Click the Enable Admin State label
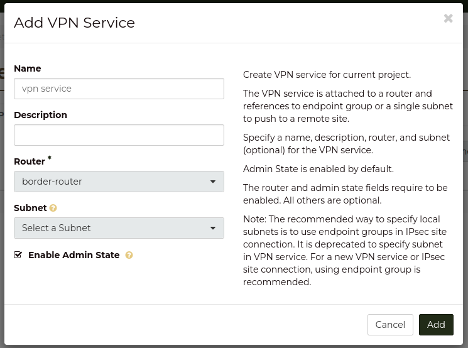Image resolution: width=468 pixels, height=348 pixels. 73,255
